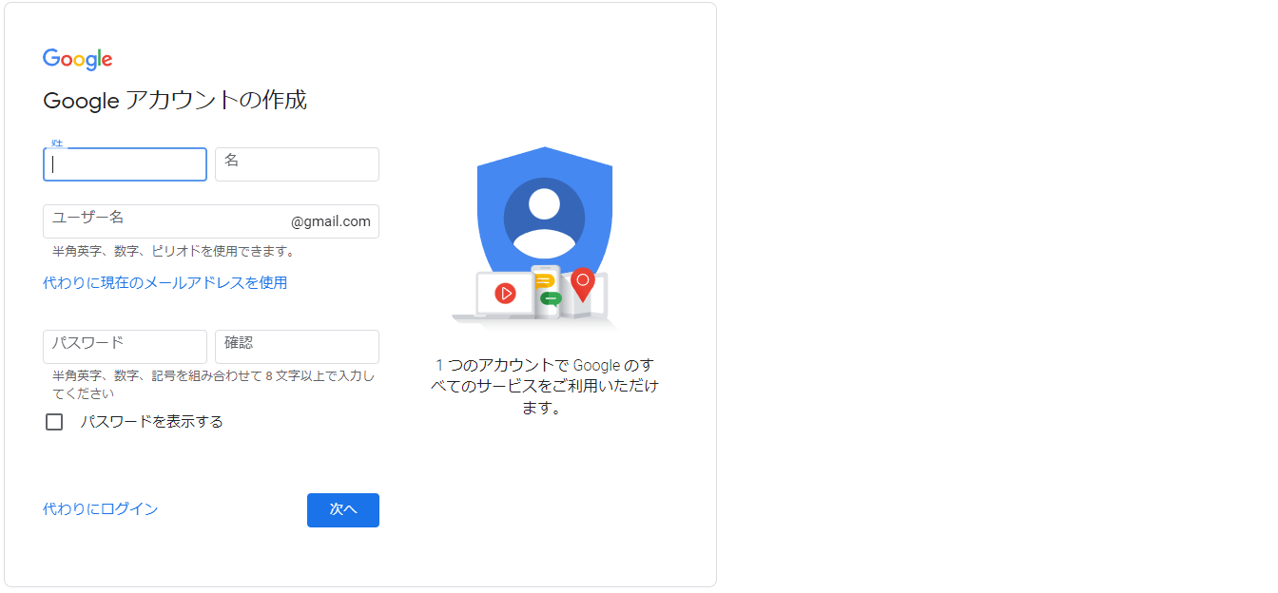
Task: Click the @gmail.com suffix text
Action: [x=331, y=222]
